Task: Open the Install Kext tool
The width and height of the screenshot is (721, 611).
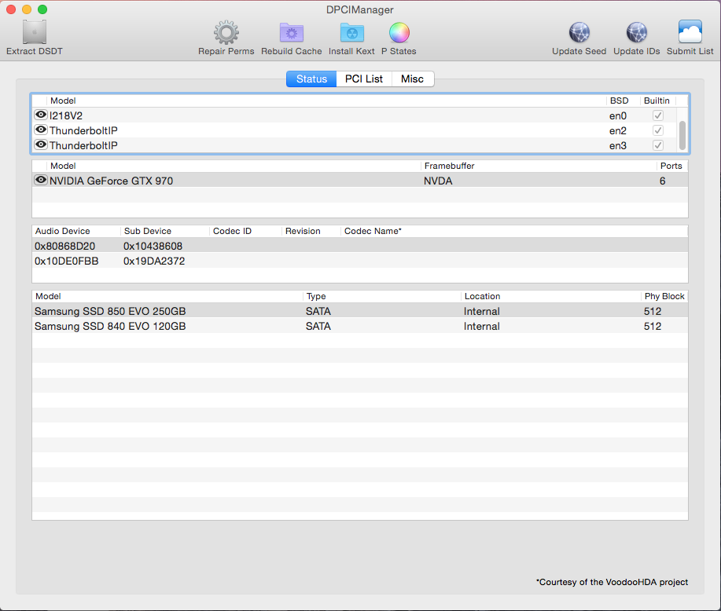Action: pos(351,33)
